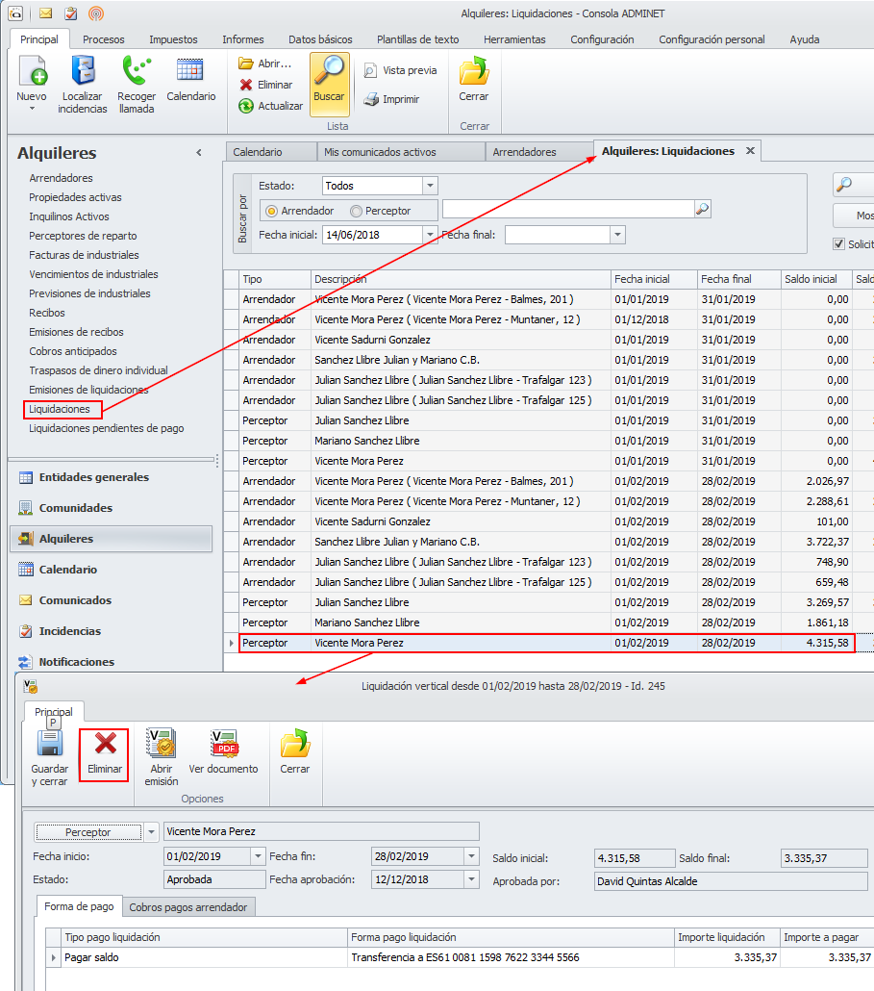Click Actualizar refresh icon
Screen dimensions: 874x991
(245, 106)
